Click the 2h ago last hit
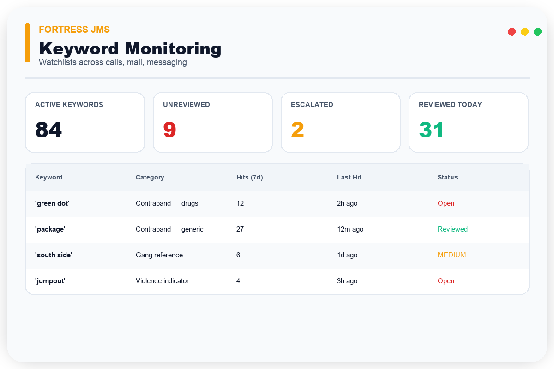This screenshot has width=554, height=369. pyautogui.click(x=347, y=203)
